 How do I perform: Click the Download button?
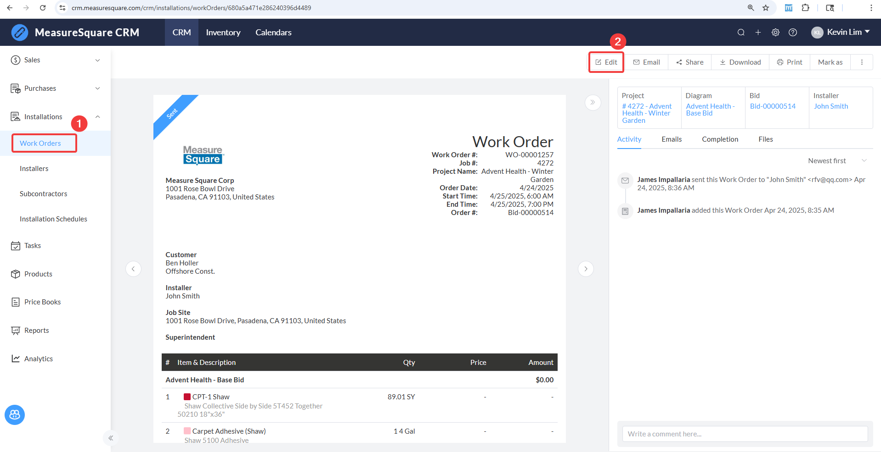click(x=740, y=62)
